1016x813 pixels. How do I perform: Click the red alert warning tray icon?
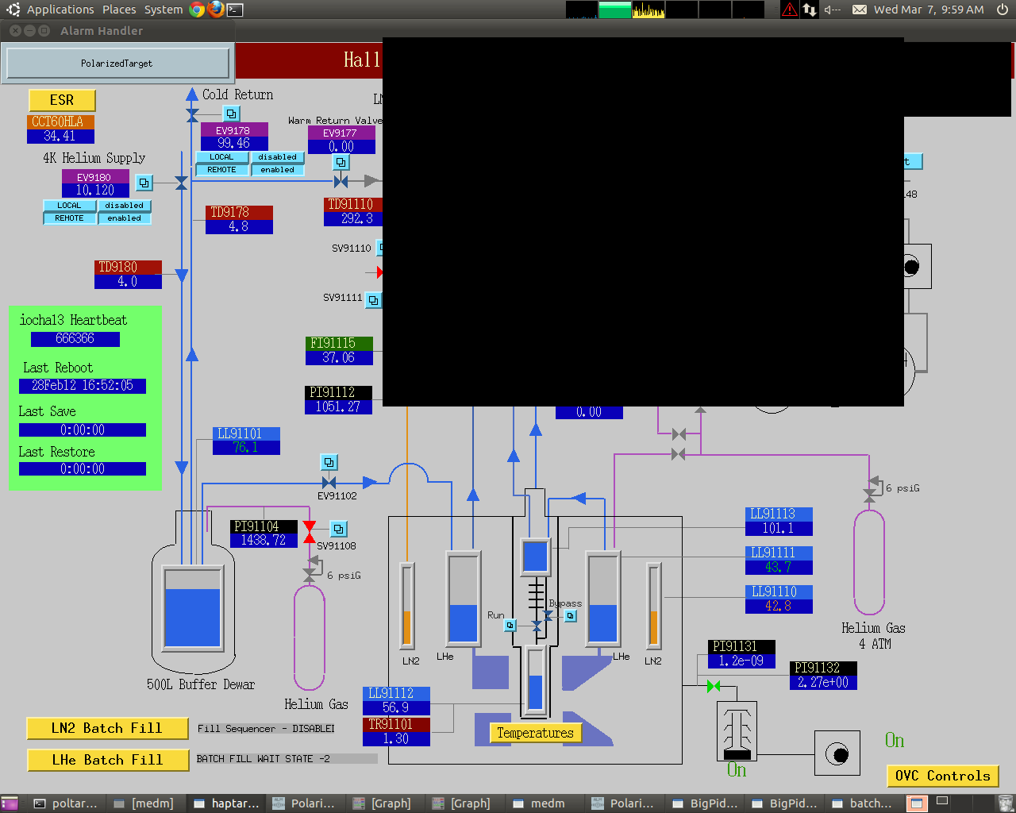tap(790, 10)
